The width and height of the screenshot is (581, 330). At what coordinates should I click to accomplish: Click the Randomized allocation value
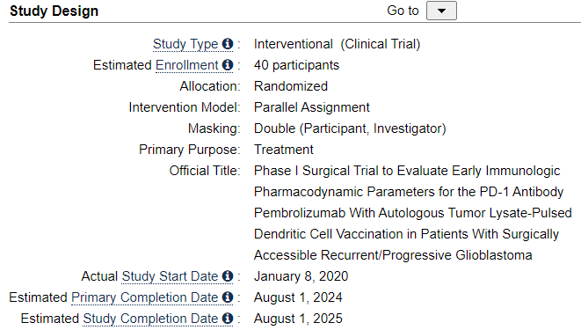tap(291, 86)
